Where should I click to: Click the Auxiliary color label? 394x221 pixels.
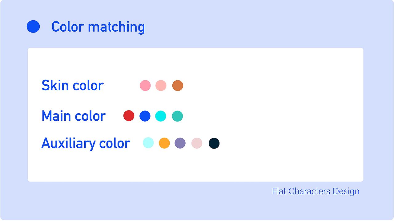click(x=86, y=143)
